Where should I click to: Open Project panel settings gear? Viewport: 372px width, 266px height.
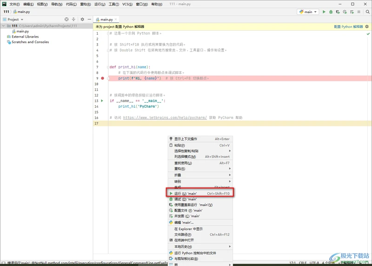point(82,19)
